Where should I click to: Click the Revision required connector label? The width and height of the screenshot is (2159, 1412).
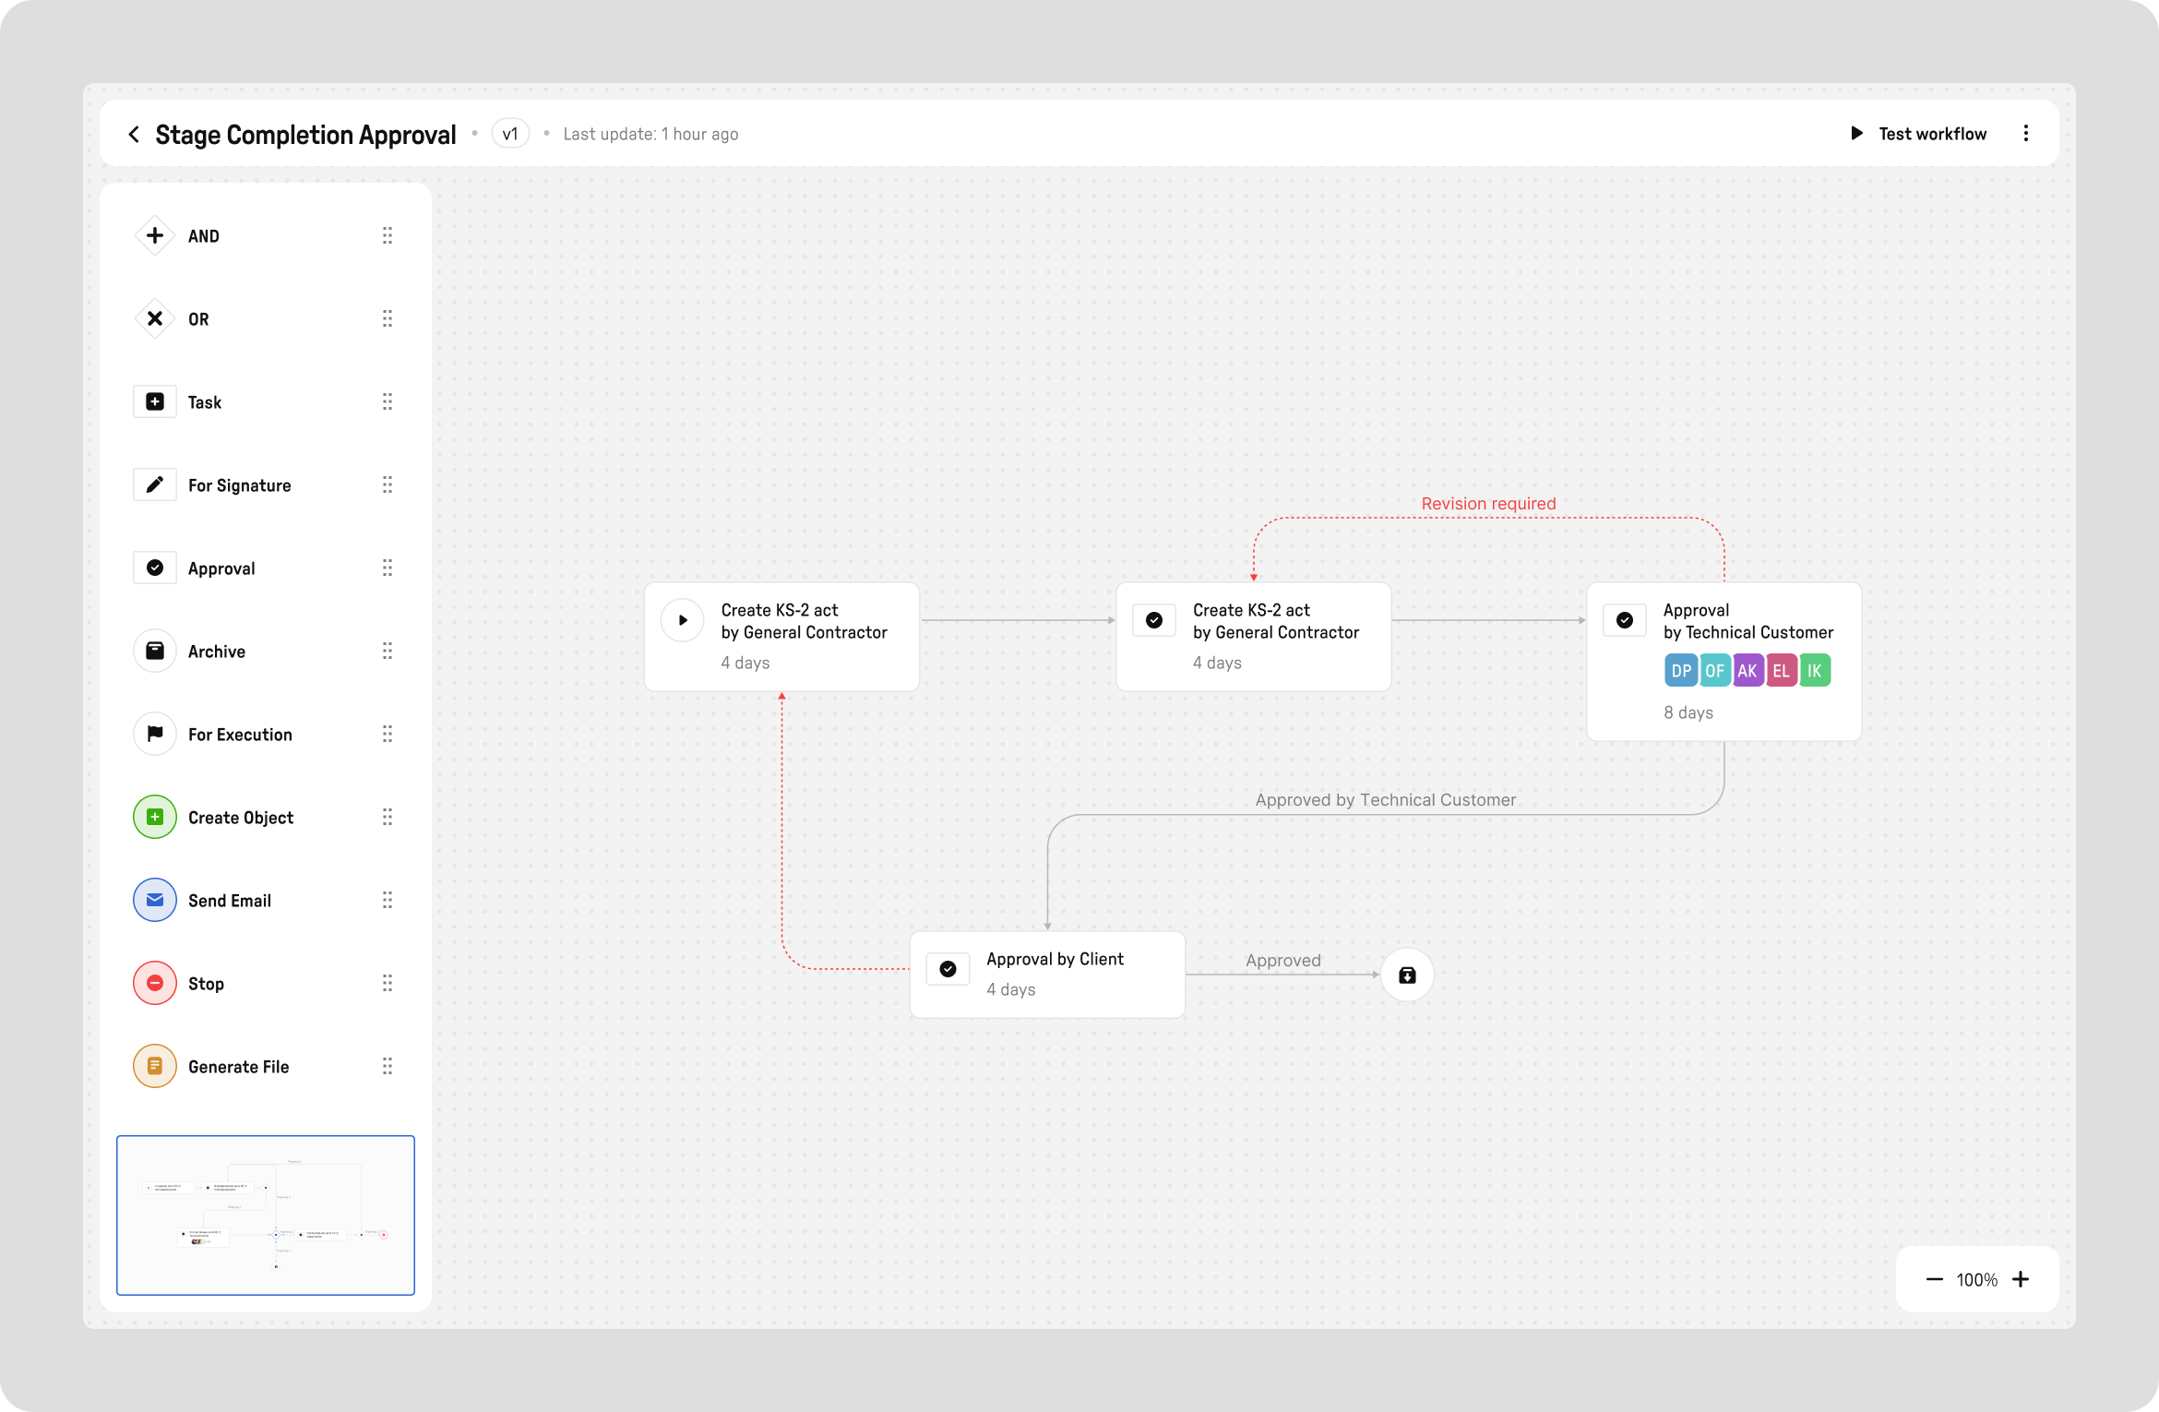coord(1488,504)
